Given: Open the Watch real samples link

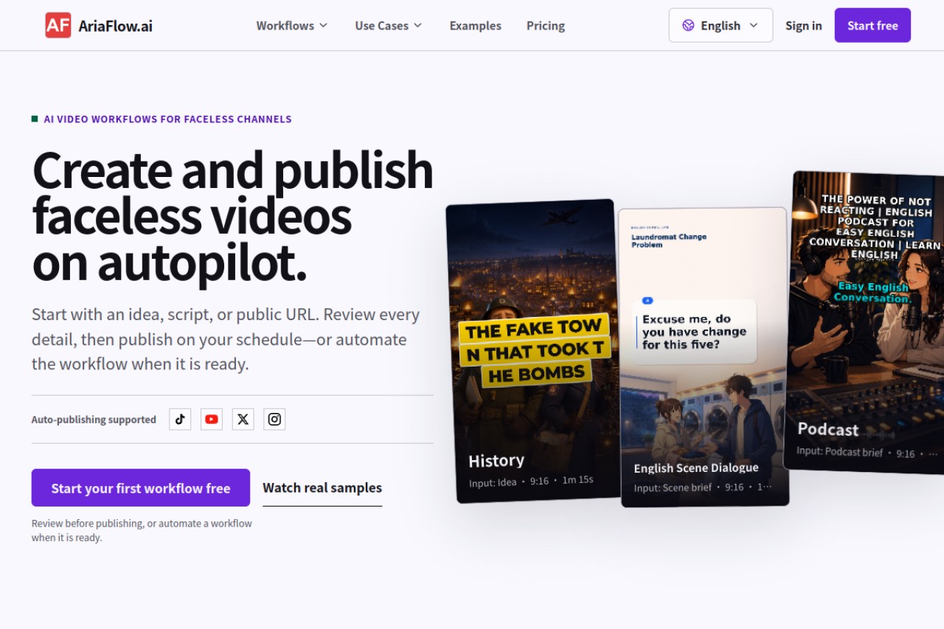Looking at the screenshot, I should coord(322,488).
